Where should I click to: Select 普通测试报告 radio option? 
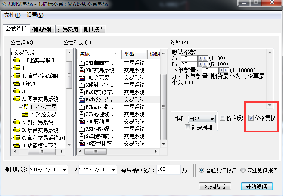point(202,170)
